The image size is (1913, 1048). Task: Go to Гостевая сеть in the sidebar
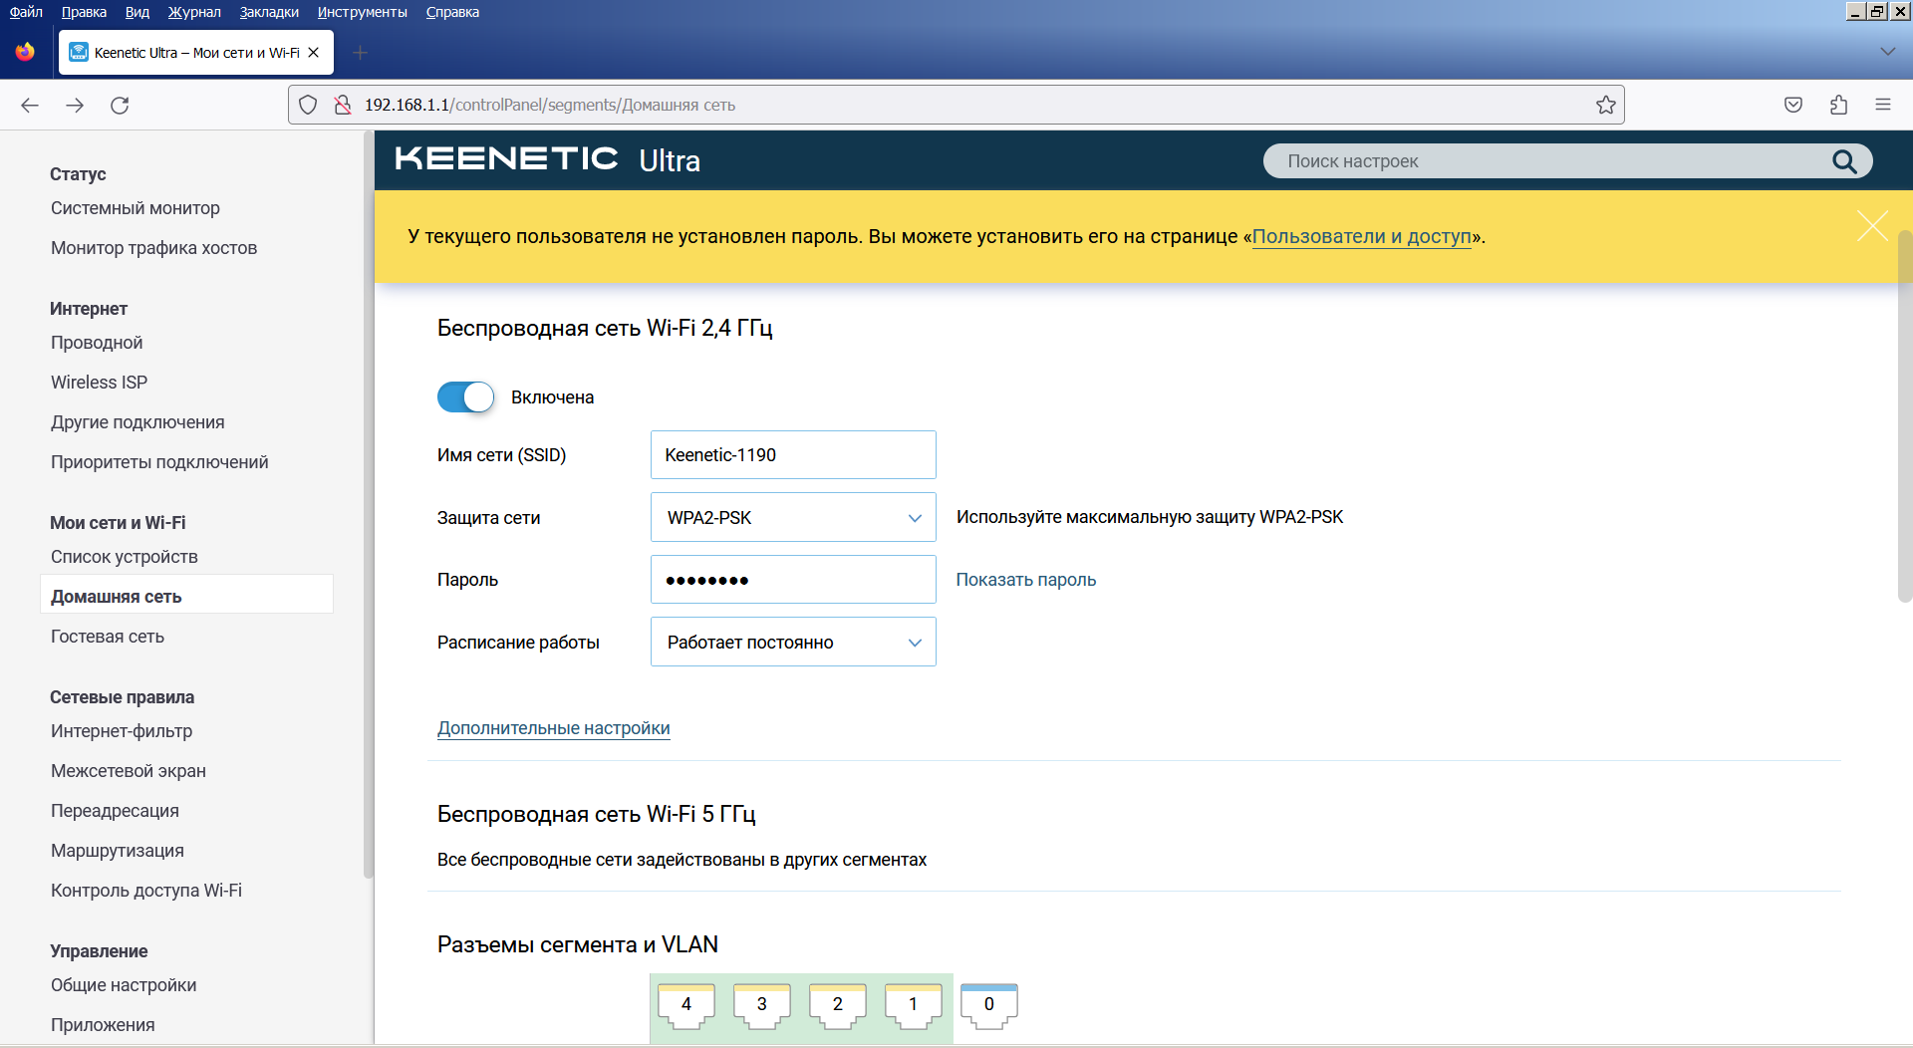[108, 637]
